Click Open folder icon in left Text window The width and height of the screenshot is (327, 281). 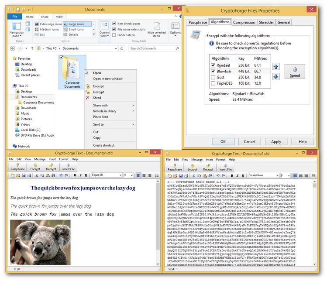pos(18,175)
